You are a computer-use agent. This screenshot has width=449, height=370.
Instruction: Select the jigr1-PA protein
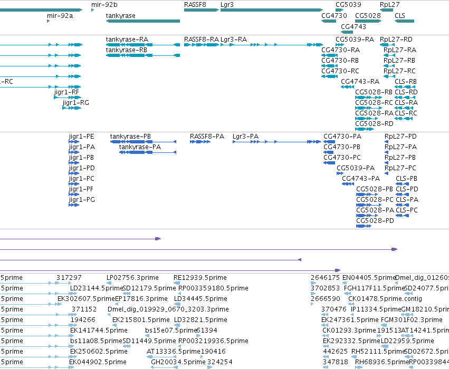[x=74, y=152]
